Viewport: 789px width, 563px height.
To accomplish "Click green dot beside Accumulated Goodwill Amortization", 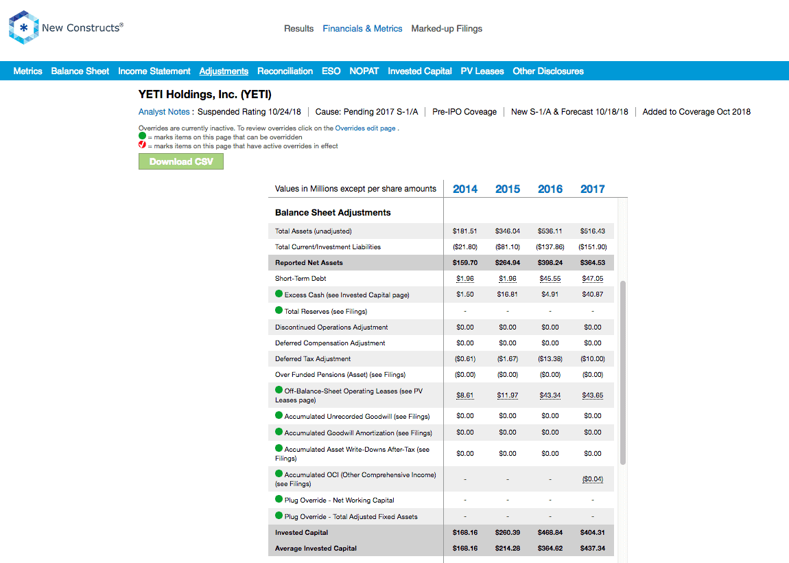I will pyautogui.click(x=279, y=432).
